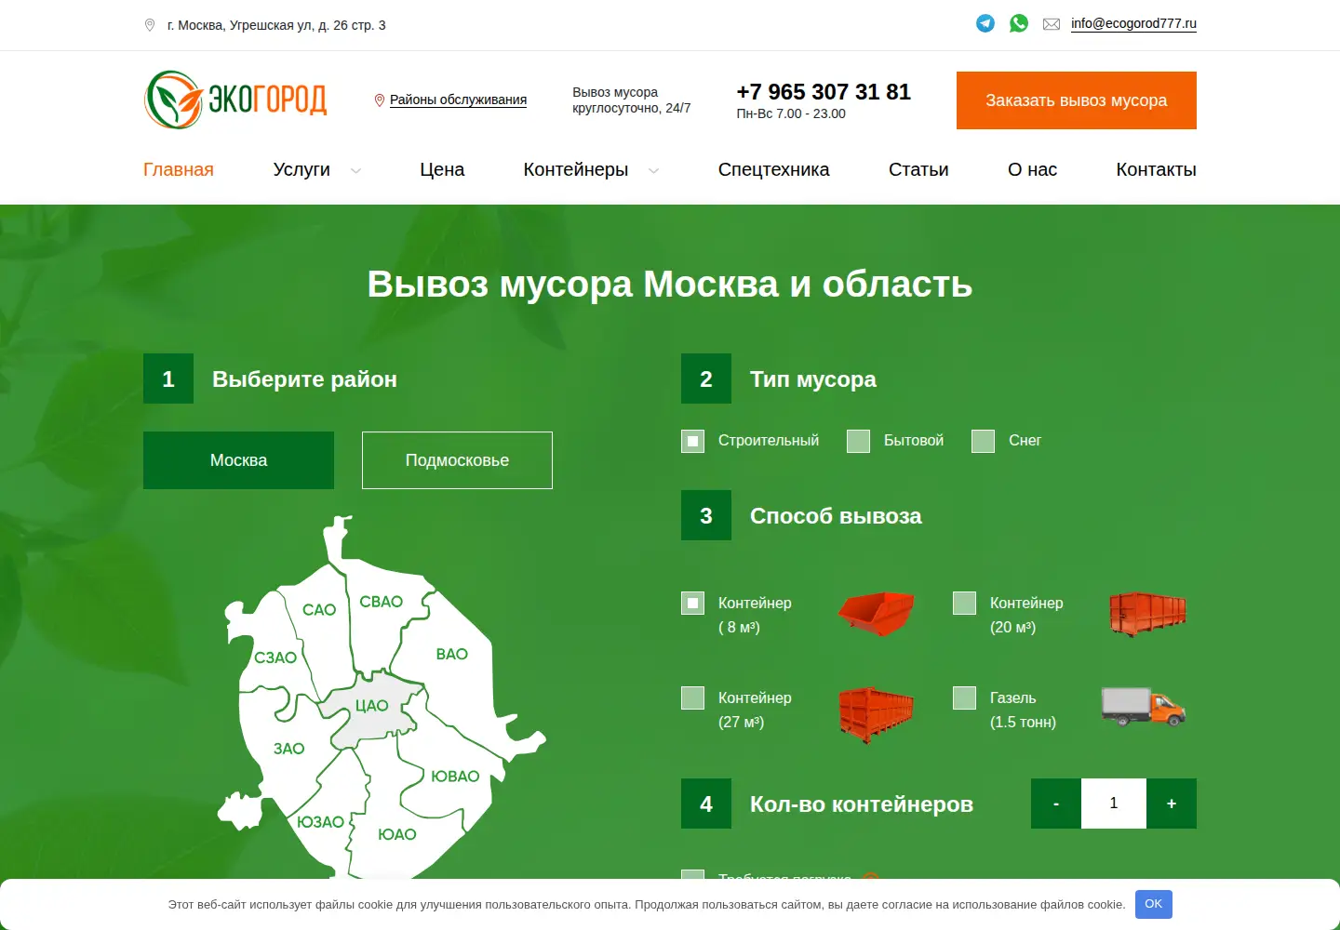Increase container count with plus button

point(1172,804)
